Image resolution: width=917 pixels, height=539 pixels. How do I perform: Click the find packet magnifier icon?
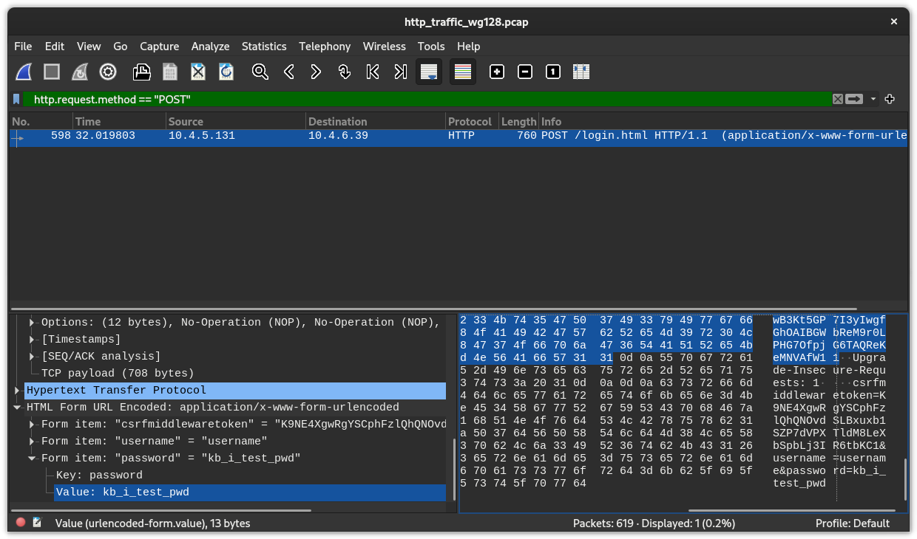click(x=260, y=72)
